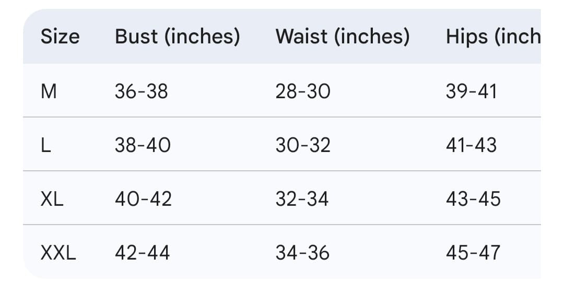Click bust value 42-44
The height and width of the screenshot is (294, 564).
point(143,253)
